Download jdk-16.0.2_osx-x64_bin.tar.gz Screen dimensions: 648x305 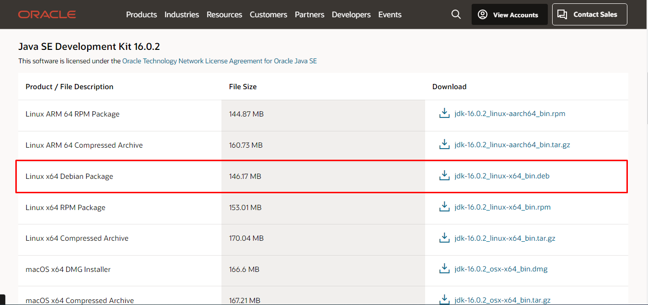coord(502,300)
